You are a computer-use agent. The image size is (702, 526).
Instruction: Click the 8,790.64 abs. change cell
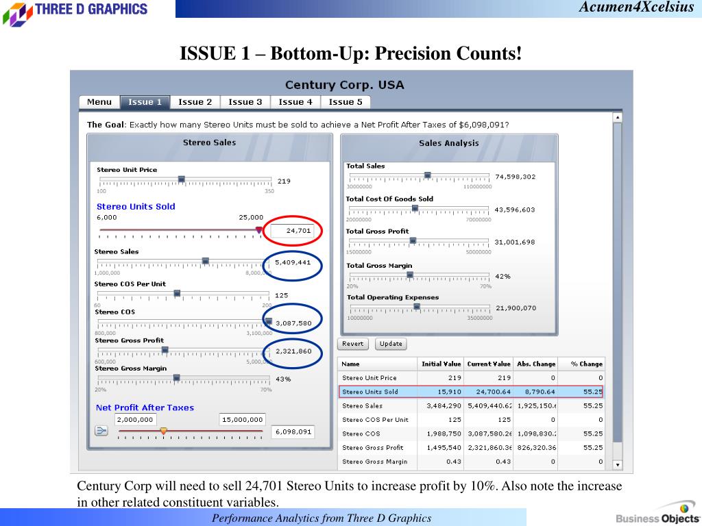point(535,392)
